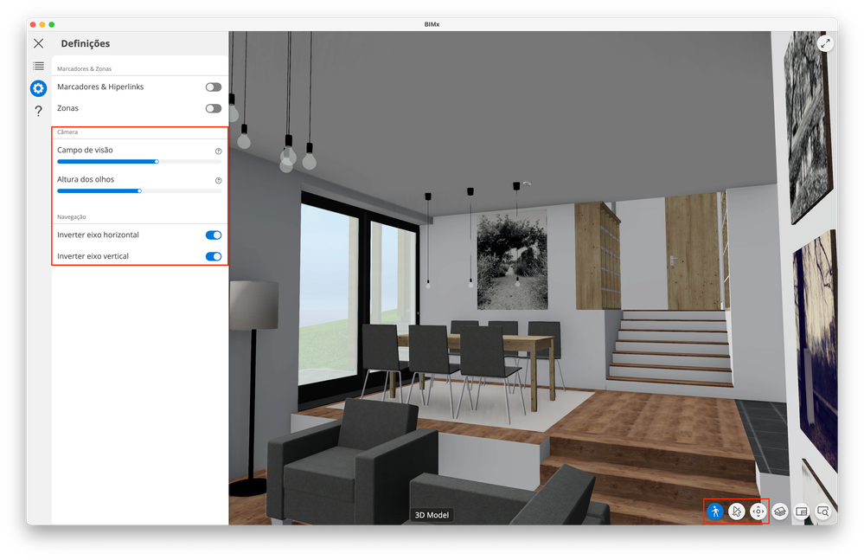
Task: Adjust the Altura dos olhos slider
Action: click(139, 190)
